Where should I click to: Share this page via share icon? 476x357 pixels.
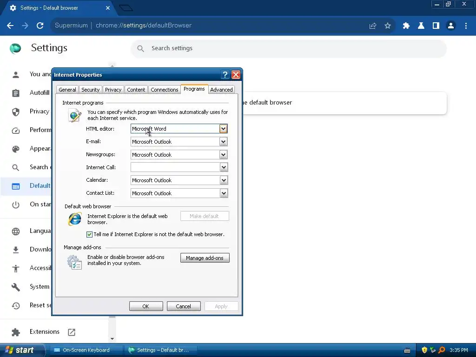click(x=373, y=26)
